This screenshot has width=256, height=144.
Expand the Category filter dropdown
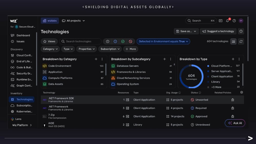coord(50,49)
